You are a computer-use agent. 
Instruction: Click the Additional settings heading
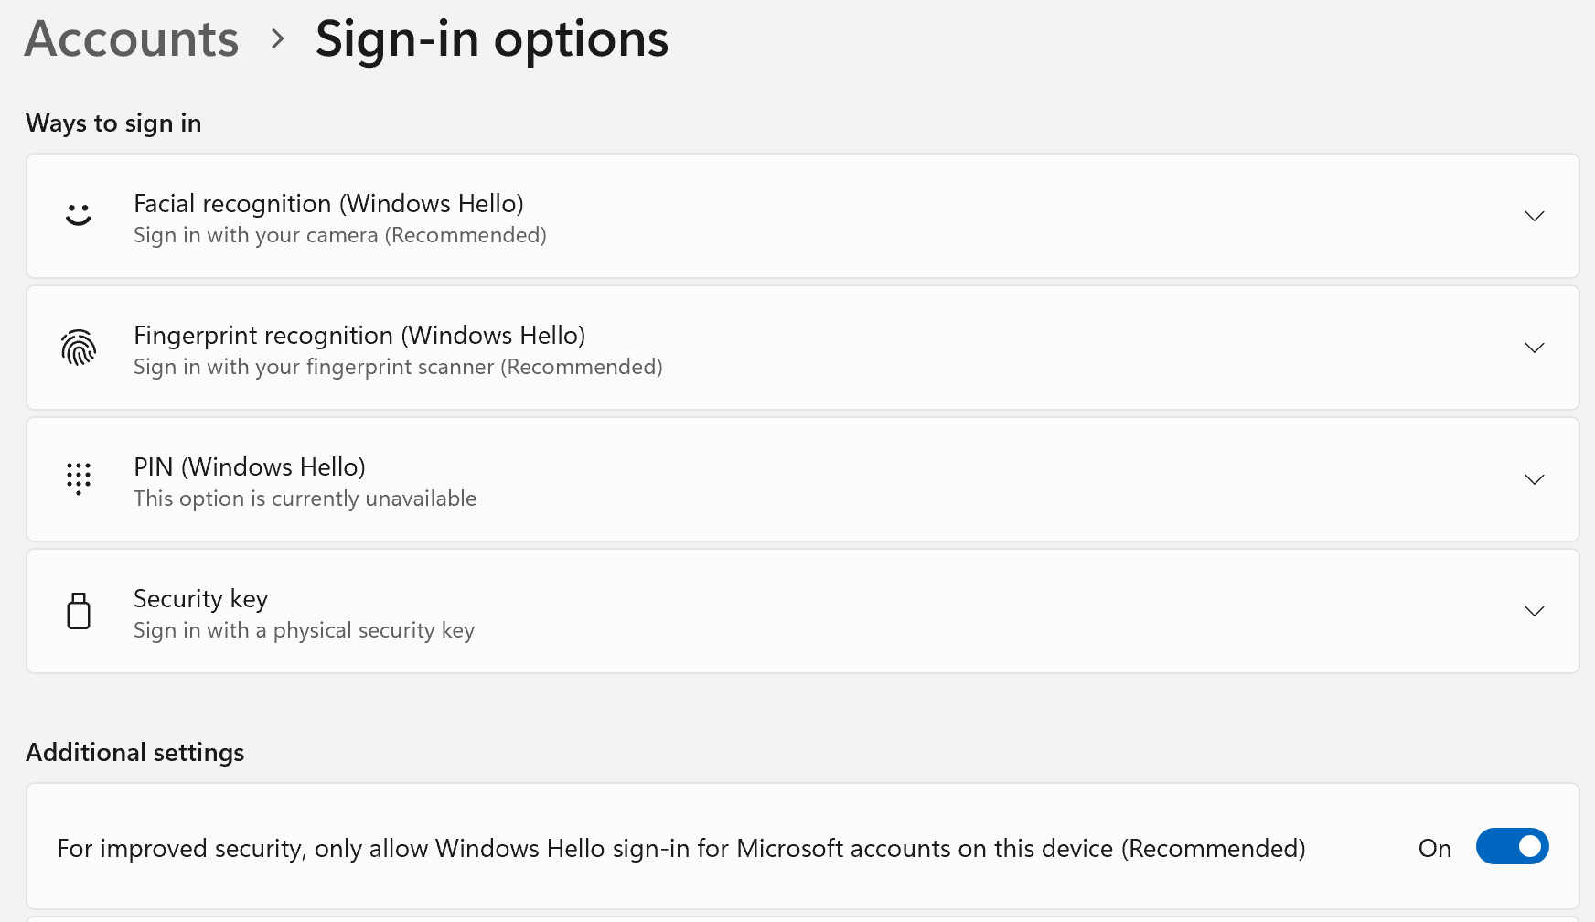(134, 752)
